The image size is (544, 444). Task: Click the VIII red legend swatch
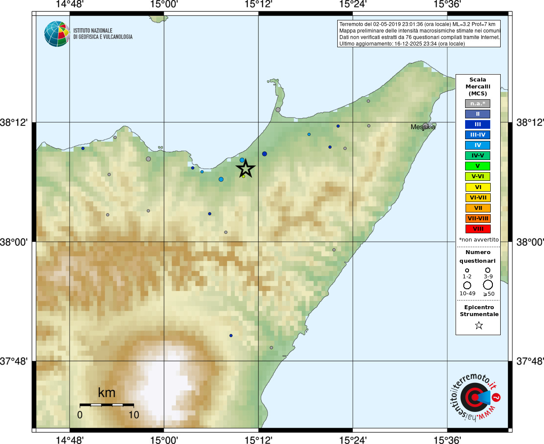click(478, 229)
